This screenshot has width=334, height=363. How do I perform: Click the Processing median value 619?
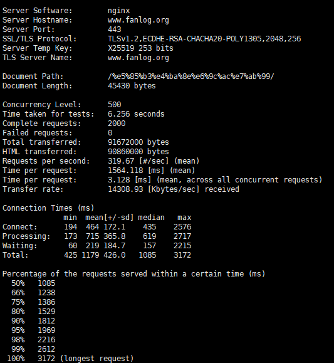pyautogui.click(x=150, y=236)
